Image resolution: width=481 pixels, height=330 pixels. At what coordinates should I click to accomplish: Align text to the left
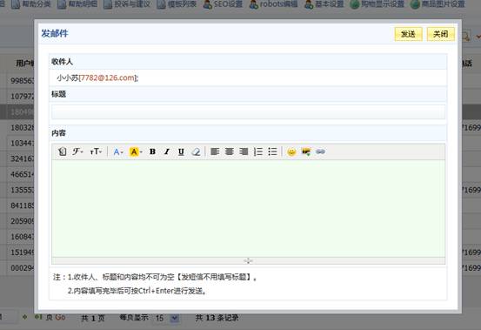pos(215,152)
